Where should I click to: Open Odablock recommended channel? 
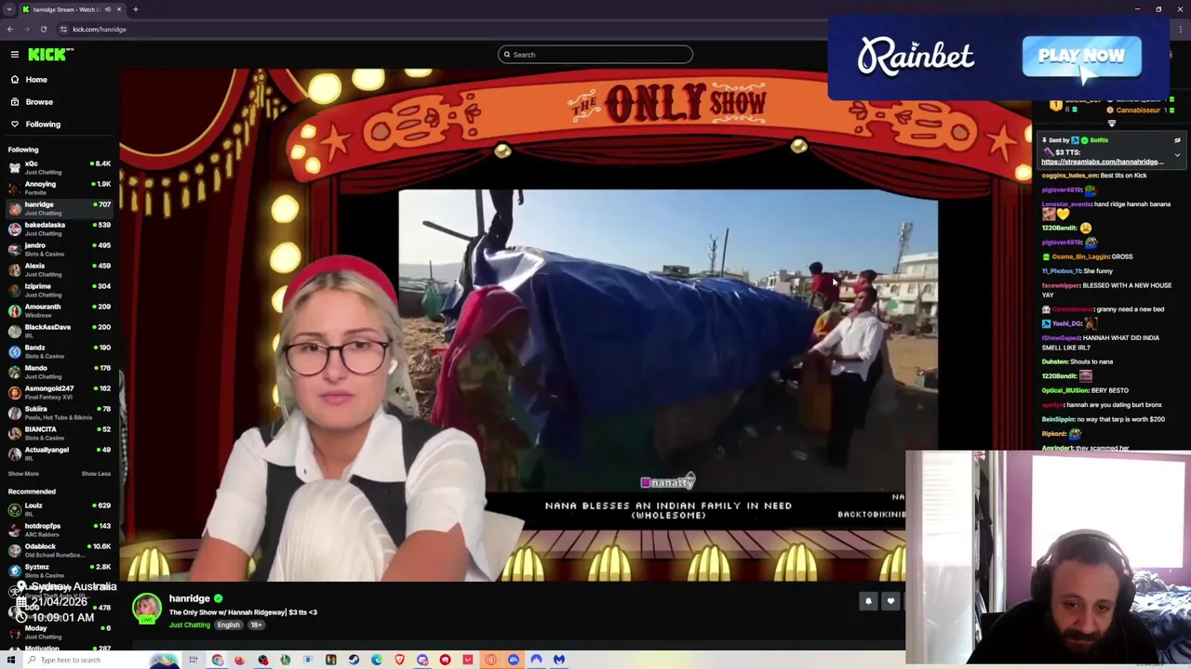(x=60, y=550)
